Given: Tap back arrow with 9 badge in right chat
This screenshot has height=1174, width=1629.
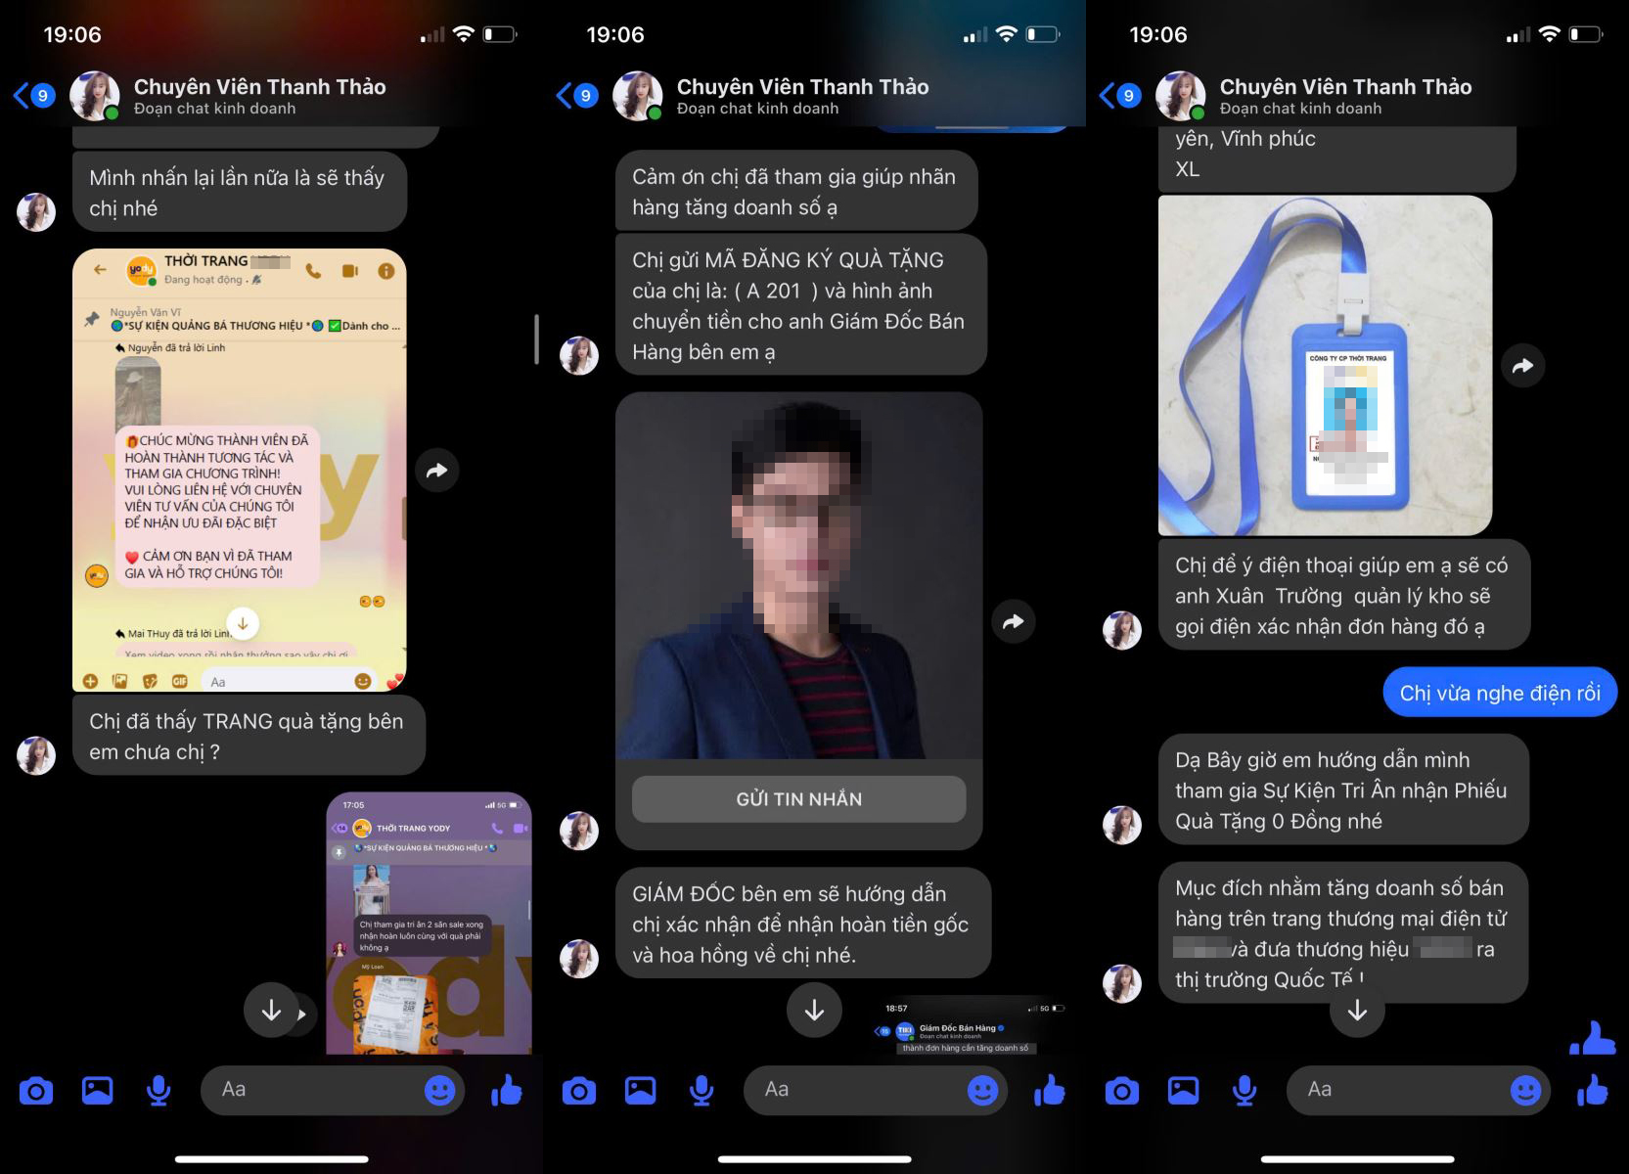Looking at the screenshot, I should tap(1119, 95).
